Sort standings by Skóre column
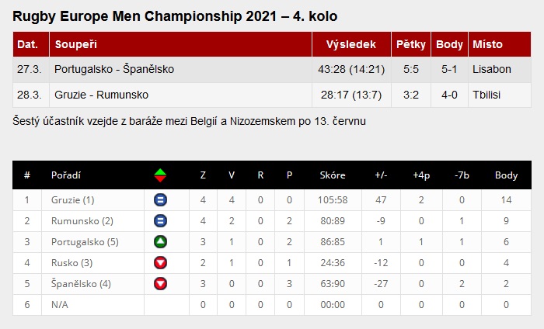This screenshot has width=544, height=329. (x=333, y=175)
